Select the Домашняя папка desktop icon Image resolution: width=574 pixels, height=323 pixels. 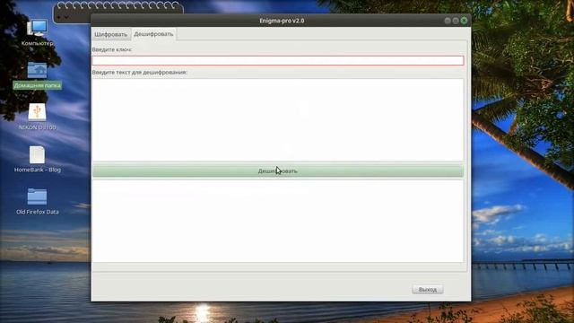(x=37, y=75)
